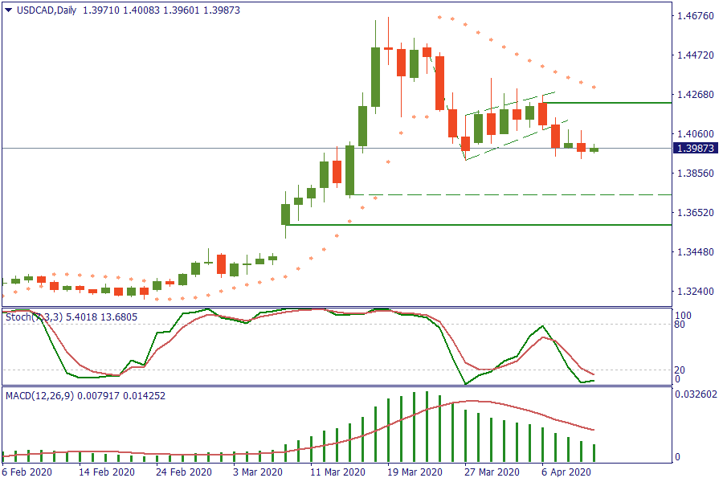Select the Stochastic scale level 80
Image resolution: width=723 pixels, height=482 pixels.
coord(680,325)
